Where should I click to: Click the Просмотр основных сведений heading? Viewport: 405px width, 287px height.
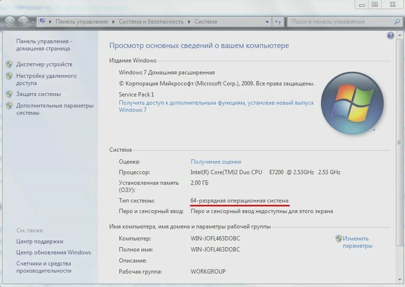pyautogui.click(x=199, y=46)
